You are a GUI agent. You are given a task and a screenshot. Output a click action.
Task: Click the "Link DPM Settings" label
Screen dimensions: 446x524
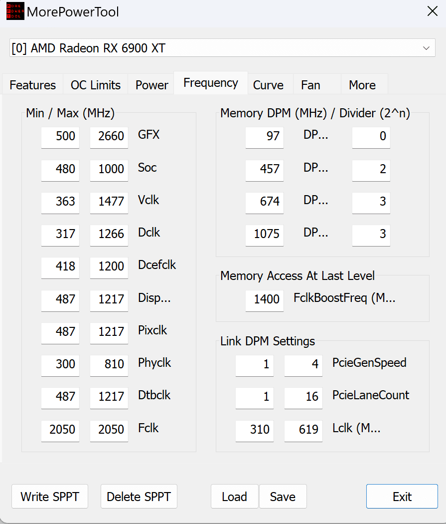tap(268, 341)
